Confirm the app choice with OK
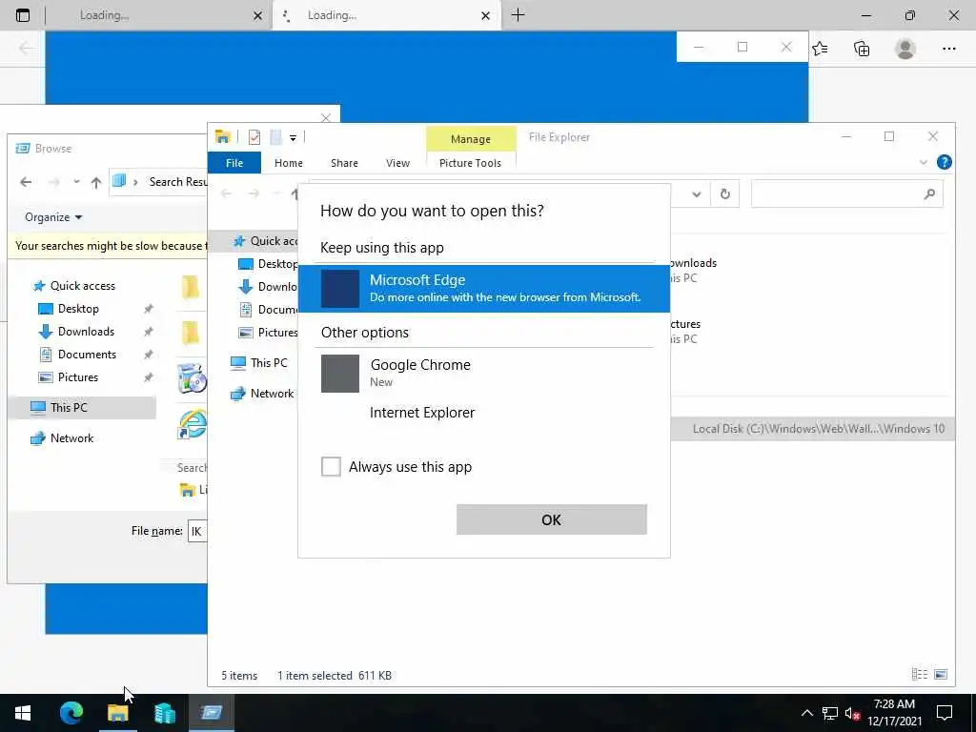The height and width of the screenshot is (732, 976). coord(552,519)
